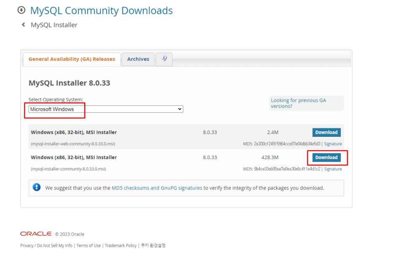Click the download circle icon beside page title

click(21, 10)
